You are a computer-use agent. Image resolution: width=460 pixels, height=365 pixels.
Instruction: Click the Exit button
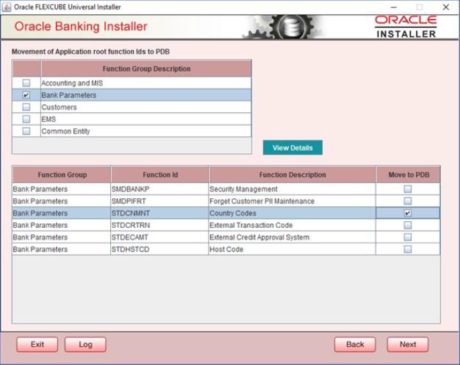[37, 344]
